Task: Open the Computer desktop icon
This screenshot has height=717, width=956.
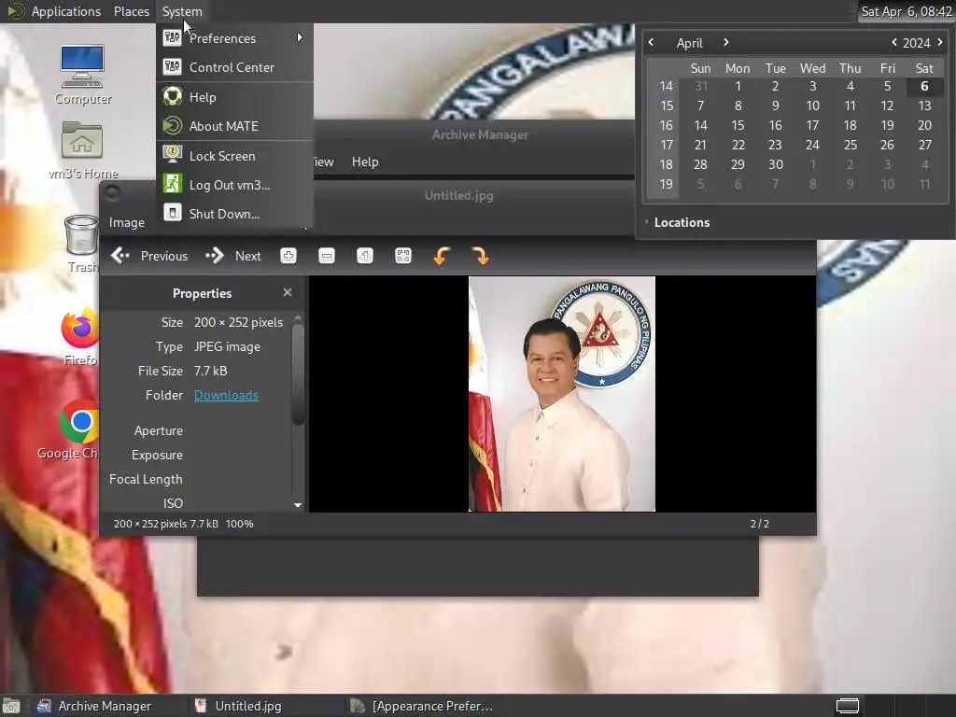Action: 82,75
